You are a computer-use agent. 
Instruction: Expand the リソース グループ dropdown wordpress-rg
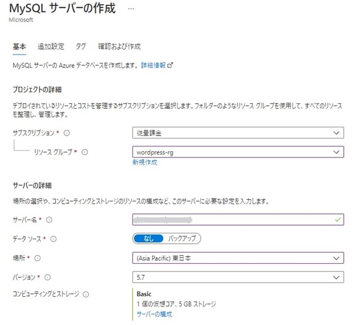(x=238, y=152)
